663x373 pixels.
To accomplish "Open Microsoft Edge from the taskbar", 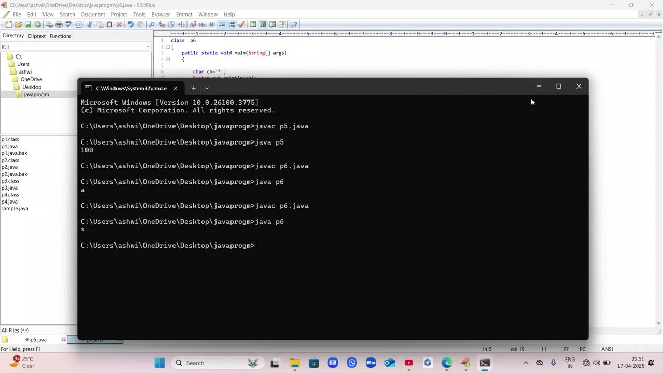I will [446, 363].
